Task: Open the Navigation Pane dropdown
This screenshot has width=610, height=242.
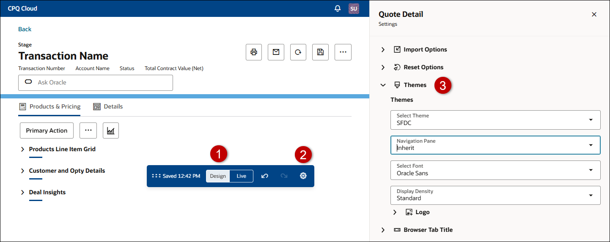Action: click(x=495, y=145)
